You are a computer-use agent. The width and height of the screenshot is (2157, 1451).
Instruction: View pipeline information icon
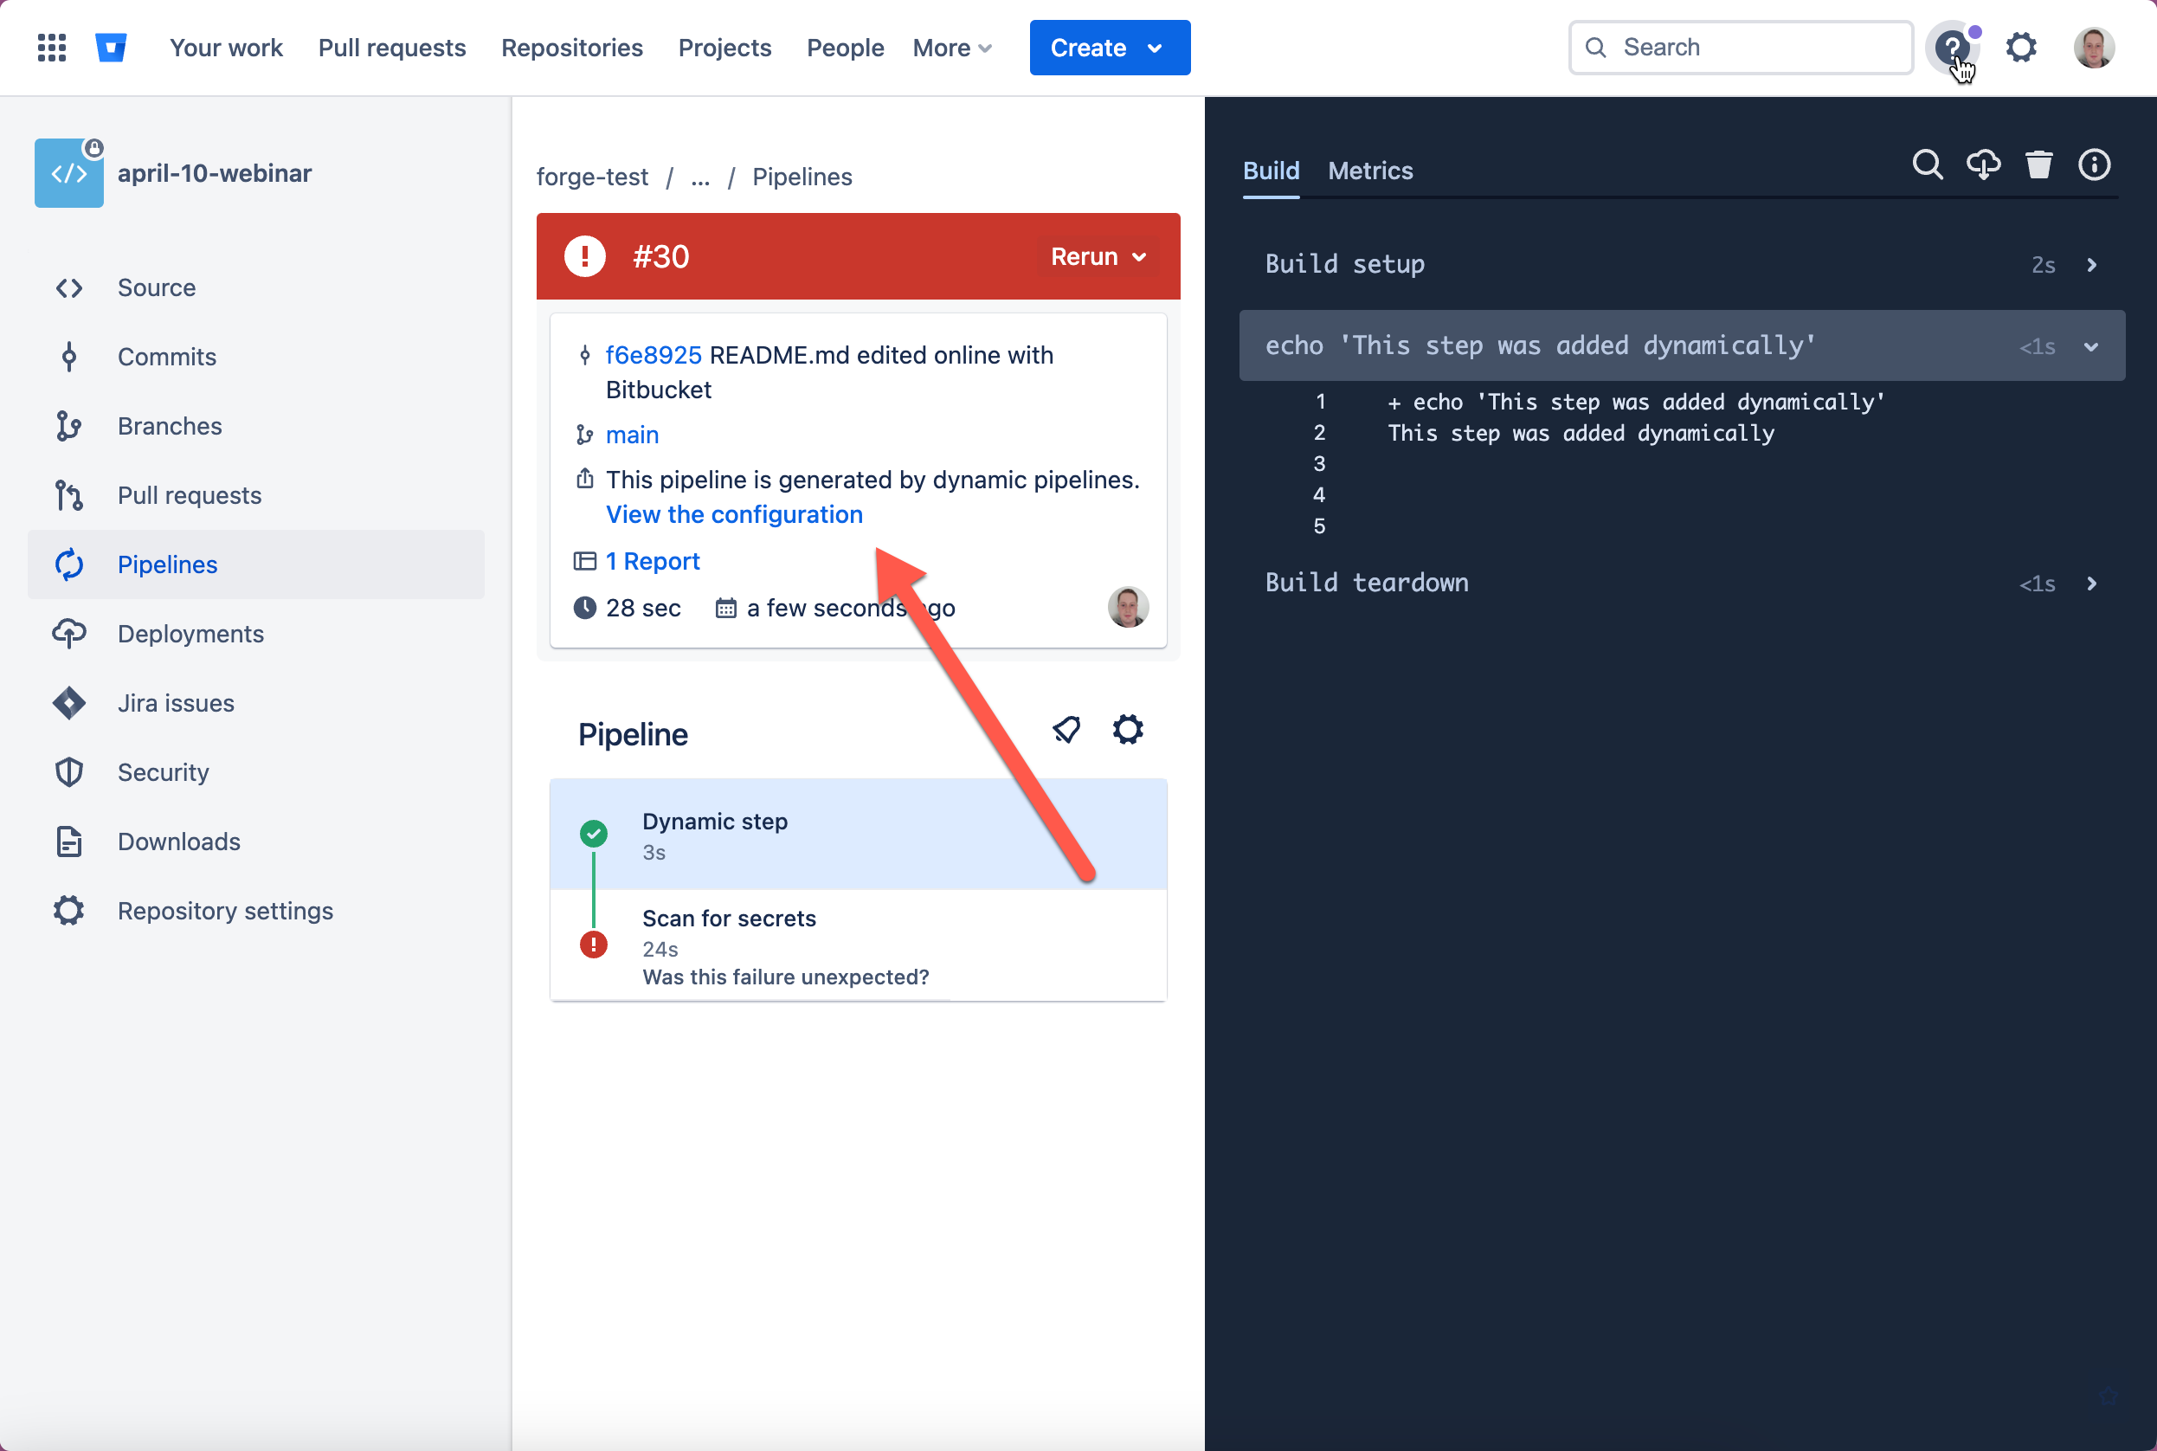pos(2093,164)
